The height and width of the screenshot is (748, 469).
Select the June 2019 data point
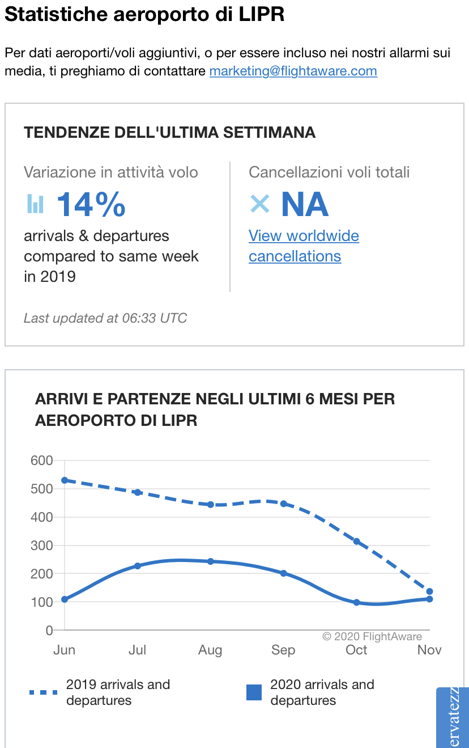coord(65,480)
